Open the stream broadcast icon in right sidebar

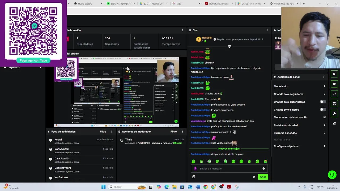(334, 94)
